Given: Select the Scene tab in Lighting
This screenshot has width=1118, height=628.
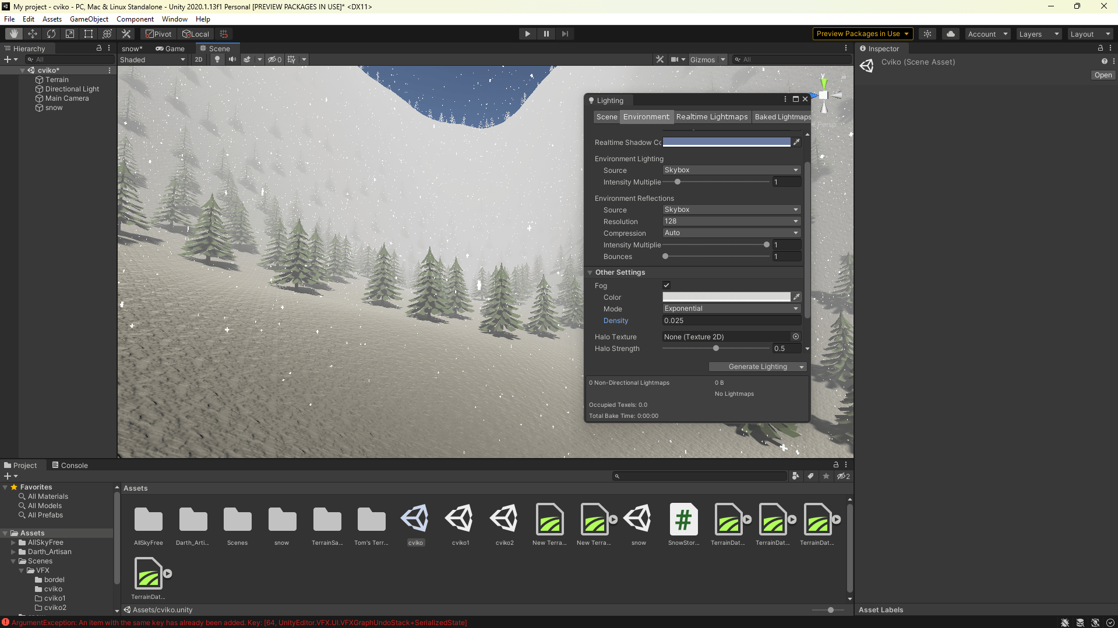Looking at the screenshot, I should point(606,117).
